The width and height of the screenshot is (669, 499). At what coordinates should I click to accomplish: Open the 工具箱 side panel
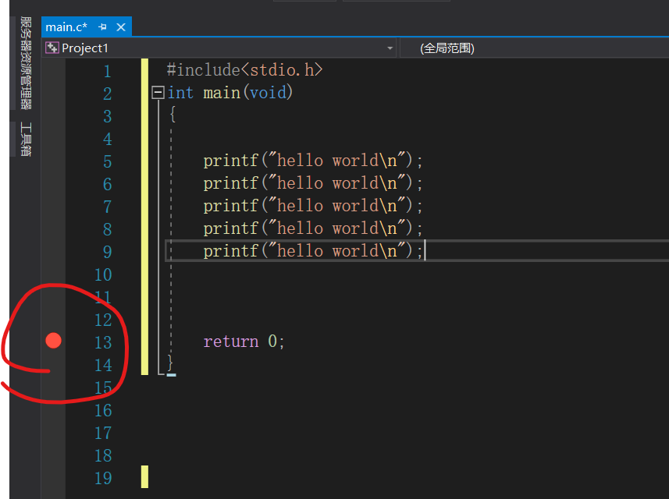(x=26, y=139)
